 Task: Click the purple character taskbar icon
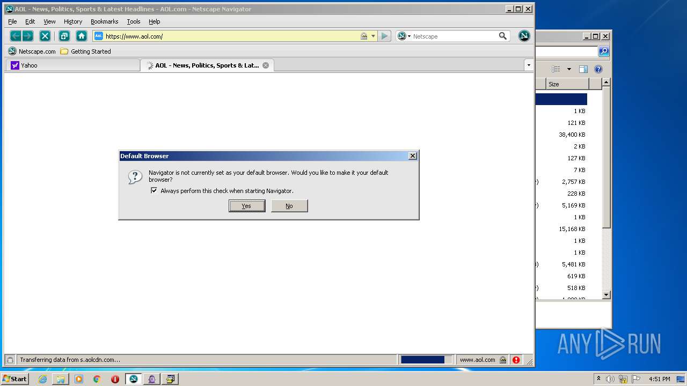[152, 379]
